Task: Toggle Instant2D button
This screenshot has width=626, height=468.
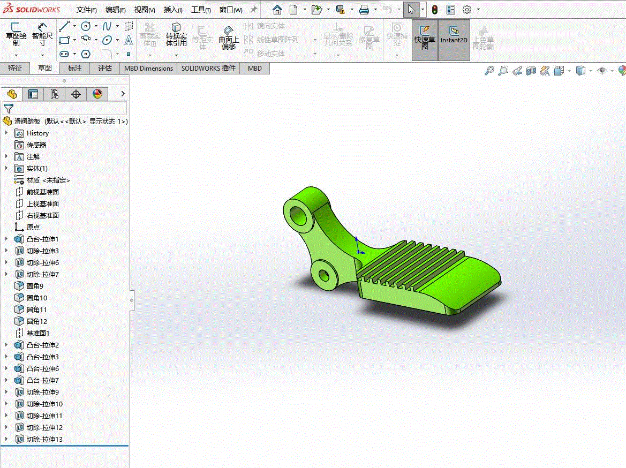Action: pyautogui.click(x=454, y=40)
